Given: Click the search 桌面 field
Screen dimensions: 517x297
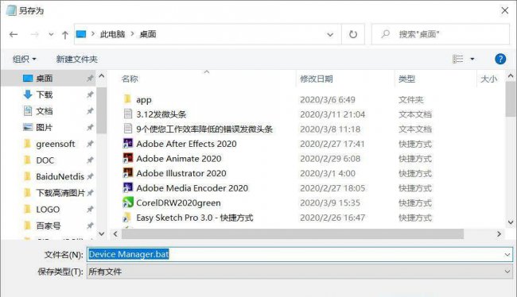Looking at the screenshot, I should (x=441, y=34).
